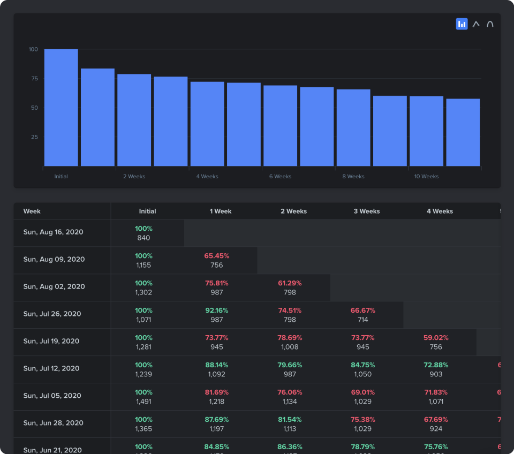This screenshot has height=454, width=514.
Task: Click the Initial column header
Action: click(147, 211)
